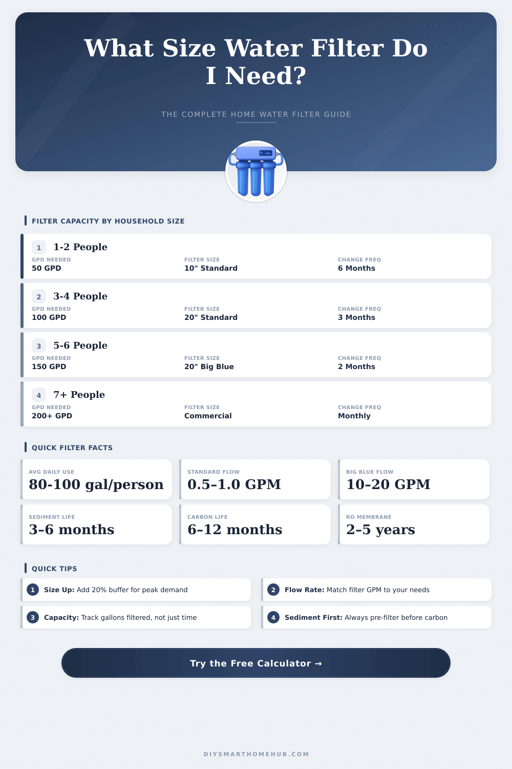Click the 3-6 months sediment life value
512x769 pixels.
pos(72,530)
